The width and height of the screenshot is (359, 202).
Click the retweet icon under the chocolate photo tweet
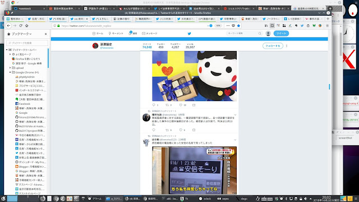[x=167, y=105]
